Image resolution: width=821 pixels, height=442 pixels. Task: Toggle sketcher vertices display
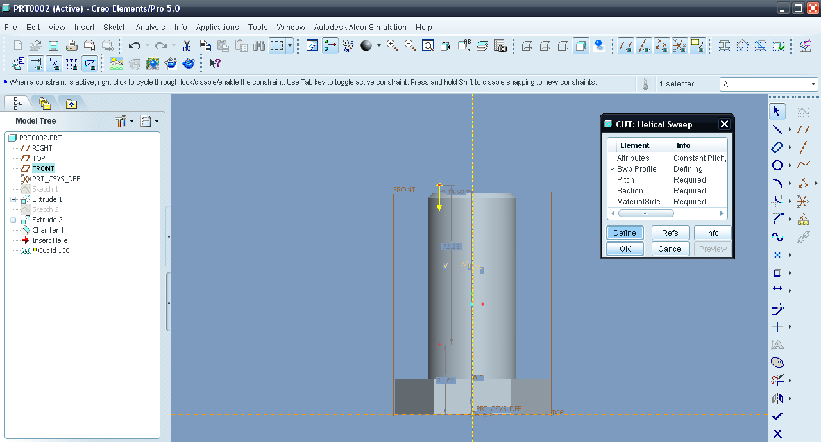coord(90,63)
